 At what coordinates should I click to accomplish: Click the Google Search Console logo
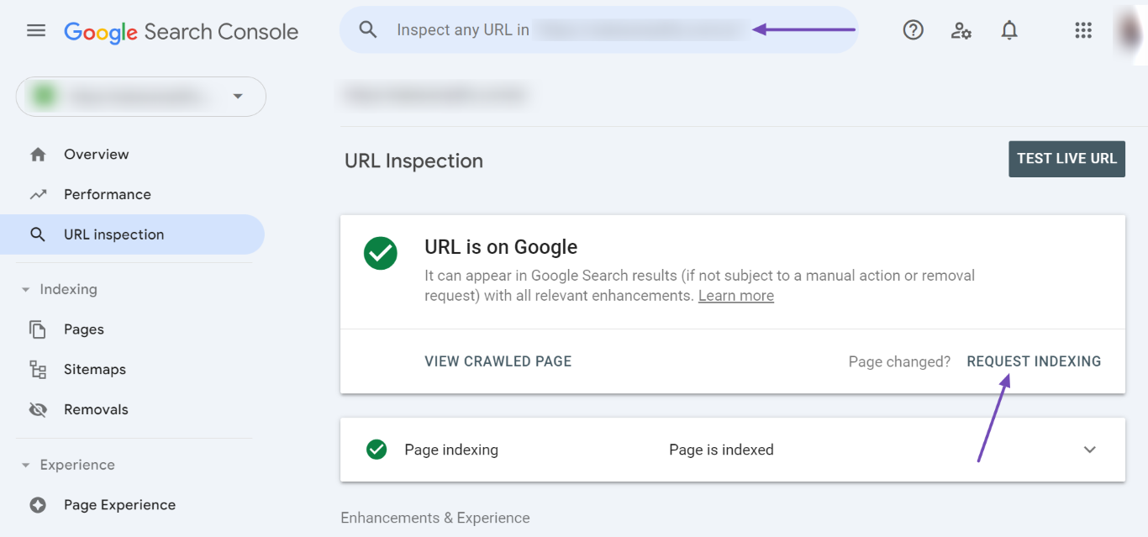point(181,32)
